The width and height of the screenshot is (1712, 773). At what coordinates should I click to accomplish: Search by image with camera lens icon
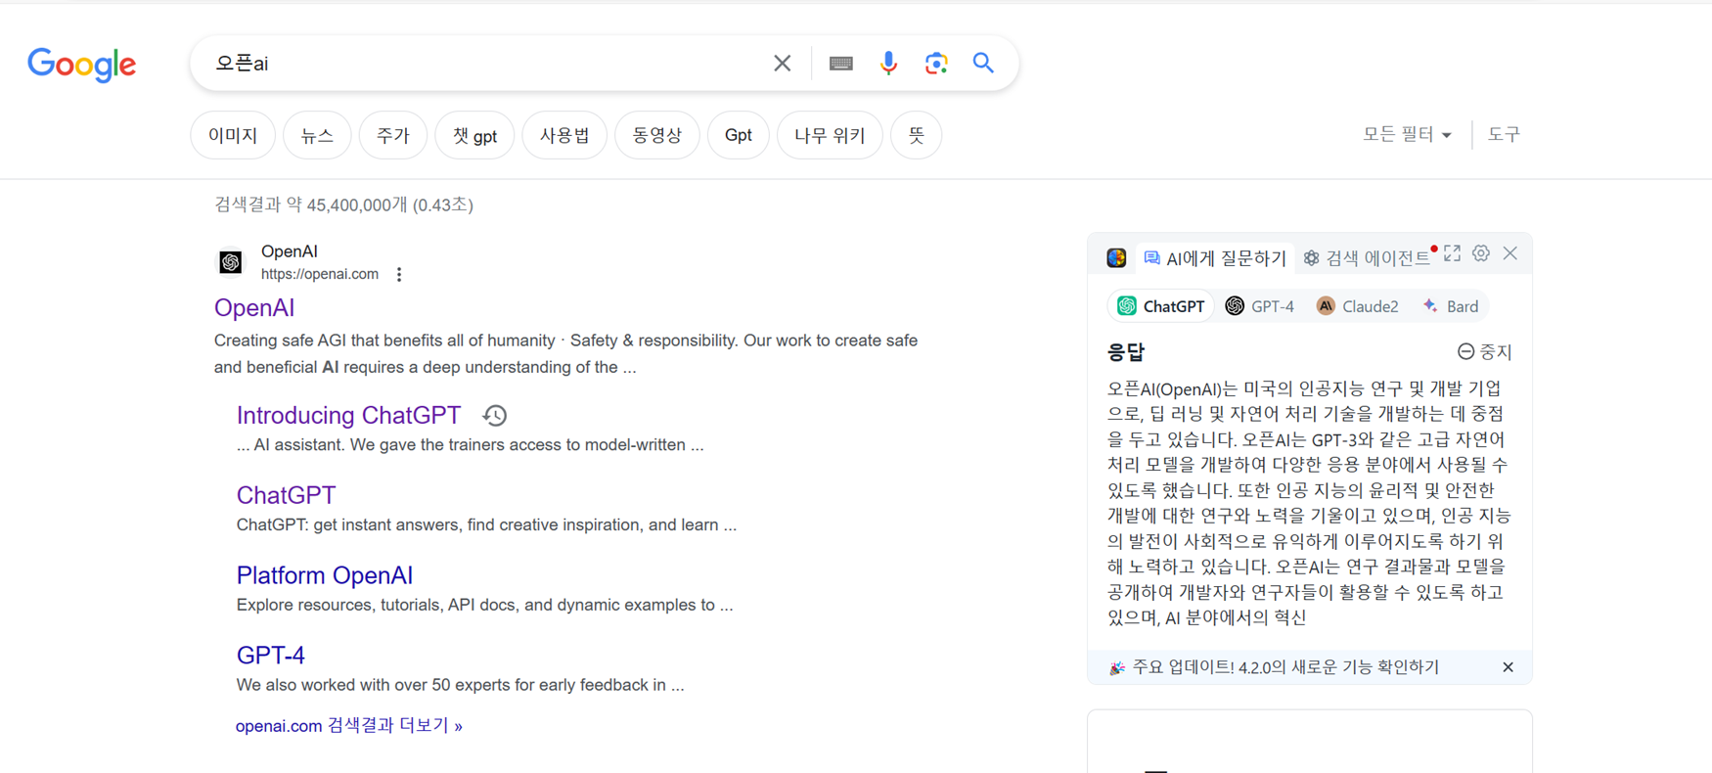(936, 64)
